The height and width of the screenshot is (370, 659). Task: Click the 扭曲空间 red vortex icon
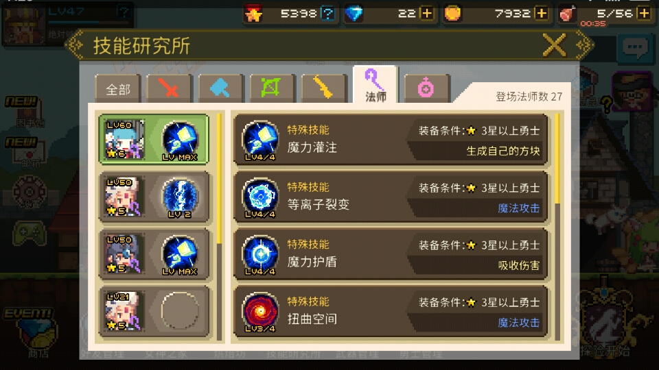(x=260, y=311)
